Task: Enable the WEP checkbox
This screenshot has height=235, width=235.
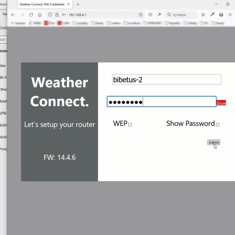Action: [x=130, y=125]
